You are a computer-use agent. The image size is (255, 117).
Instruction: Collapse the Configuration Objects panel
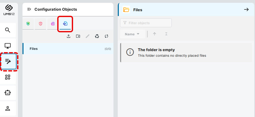pyautogui.click(x=29, y=9)
